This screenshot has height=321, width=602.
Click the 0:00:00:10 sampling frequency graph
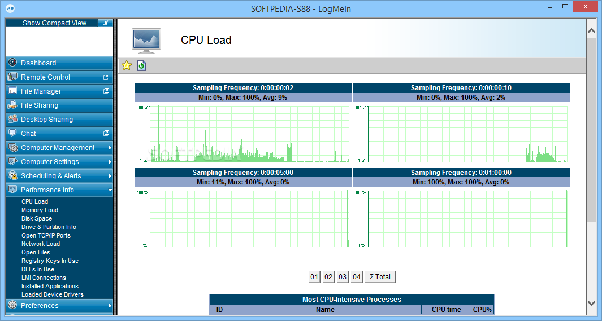tap(467, 134)
